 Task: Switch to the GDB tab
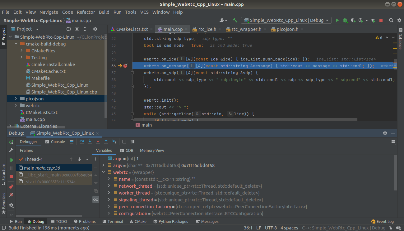click(127, 150)
